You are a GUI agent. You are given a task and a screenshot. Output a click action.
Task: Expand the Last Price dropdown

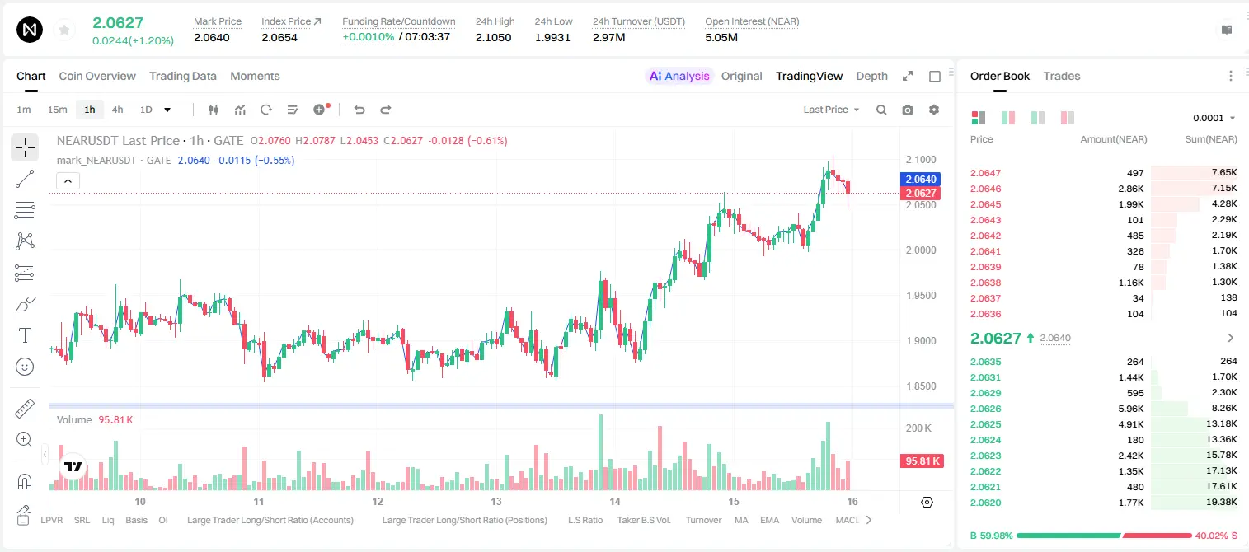831,110
